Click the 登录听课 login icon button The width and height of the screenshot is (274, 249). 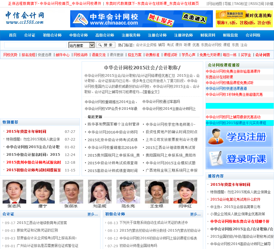coord(239,159)
